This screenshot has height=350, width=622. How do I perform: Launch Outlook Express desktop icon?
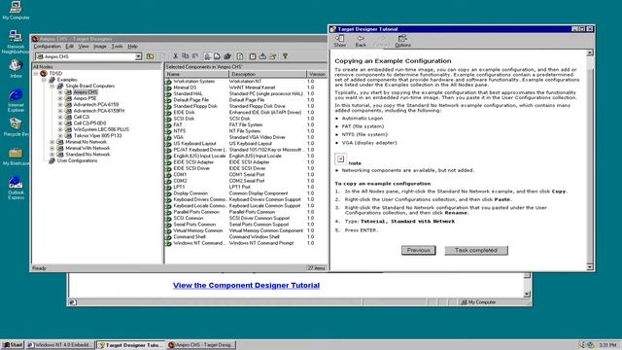pos(16,188)
